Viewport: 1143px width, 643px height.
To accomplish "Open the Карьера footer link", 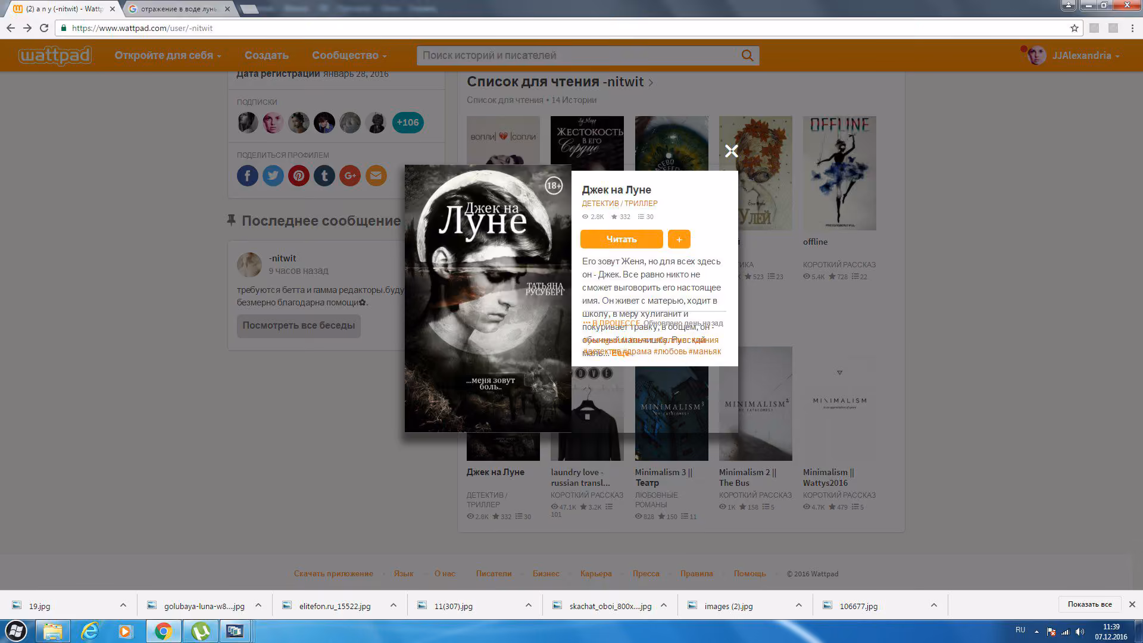I will [x=596, y=574].
